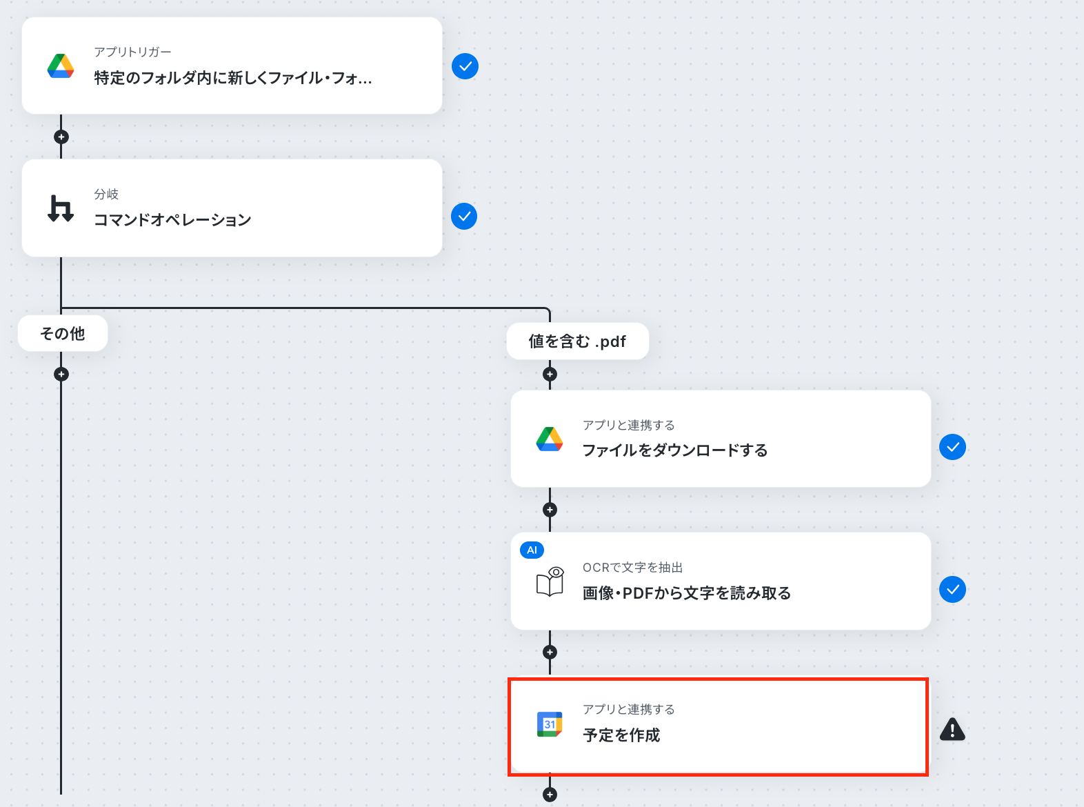
Task: Click the blue checkmark beside the OCR step
Action: [x=952, y=589]
